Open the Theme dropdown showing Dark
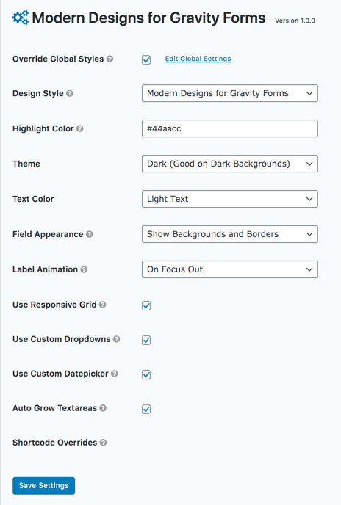 click(x=230, y=164)
